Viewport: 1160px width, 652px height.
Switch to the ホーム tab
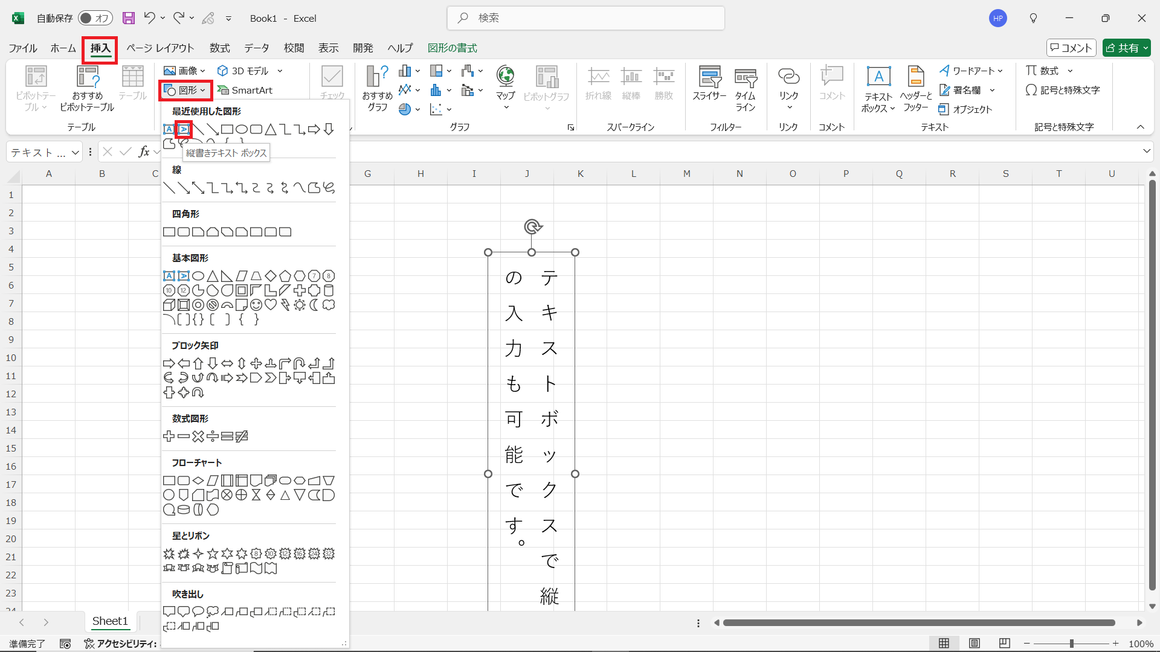click(63, 48)
